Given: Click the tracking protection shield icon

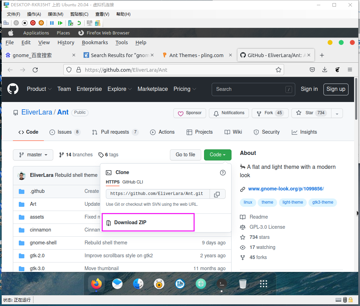Looking at the screenshot, I should 69,70.
